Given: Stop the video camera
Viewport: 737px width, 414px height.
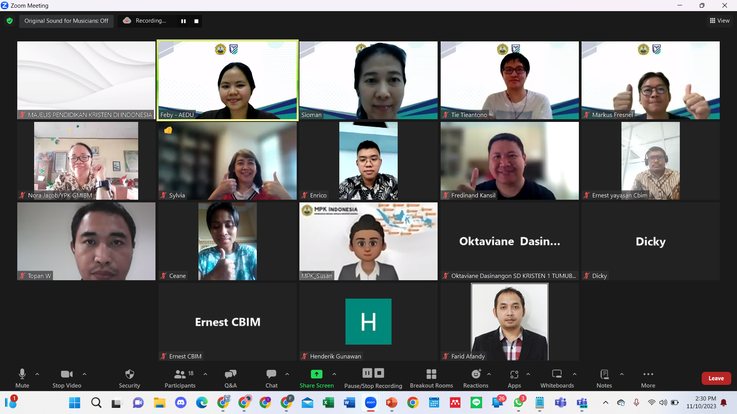Looking at the screenshot, I should 67,378.
